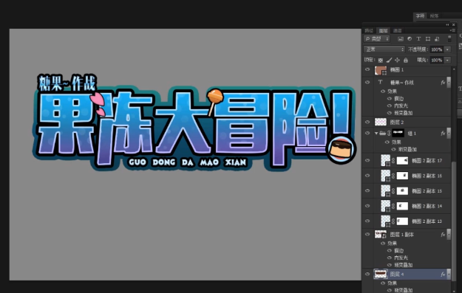Select 图层 2 layer thumbnail
Image resolution: width=462 pixels, height=293 pixels.
point(381,122)
